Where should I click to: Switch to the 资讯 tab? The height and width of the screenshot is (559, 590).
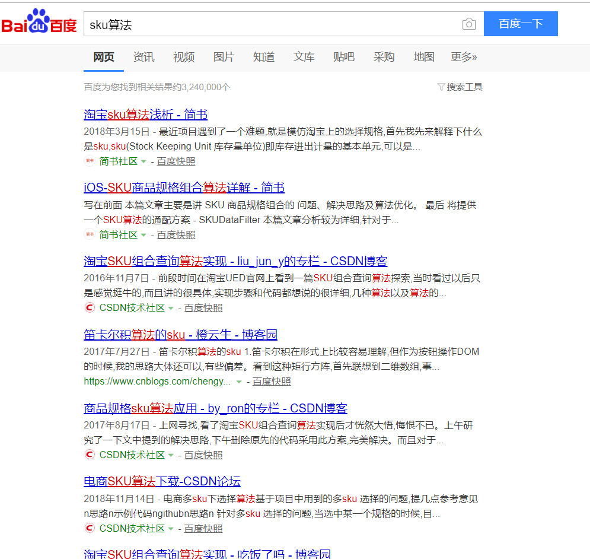(x=143, y=57)
